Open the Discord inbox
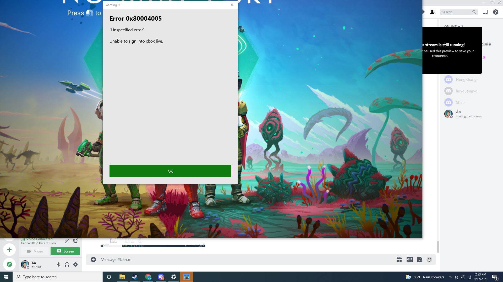The width and height of the screenshot is (503, 282). pyautogui.click(x=485, y=12)
